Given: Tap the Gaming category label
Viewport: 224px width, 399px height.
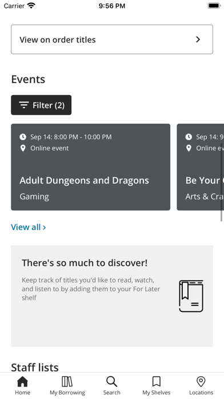Looking at the screenshot, I should point(34,197).
